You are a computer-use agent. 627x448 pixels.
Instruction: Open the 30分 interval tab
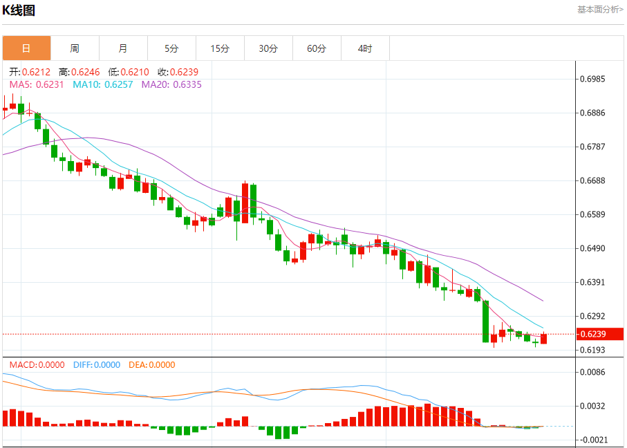268,48
